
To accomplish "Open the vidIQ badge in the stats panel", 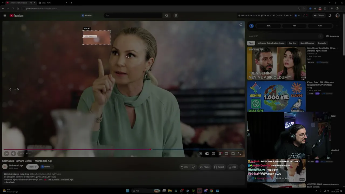I will [251, 26].
